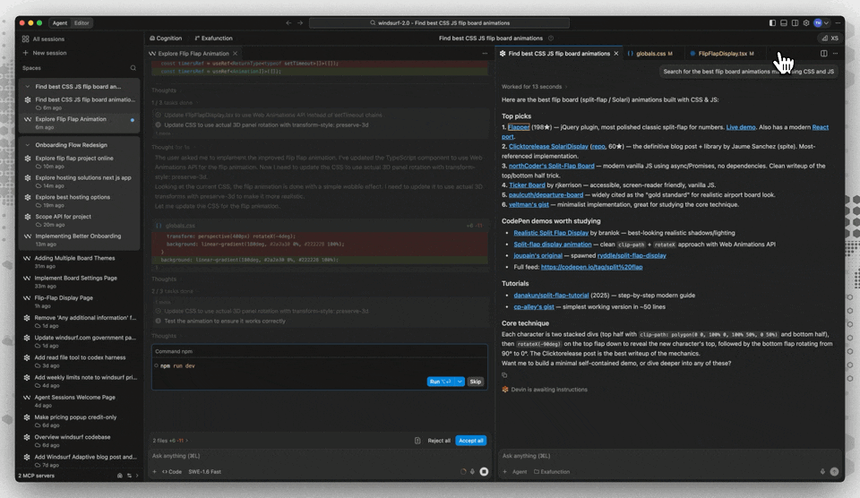Image resolution: width=860 pixels, height=498 pixels.
Task: Open right pane more actions ellipsis
Action: 835,54
